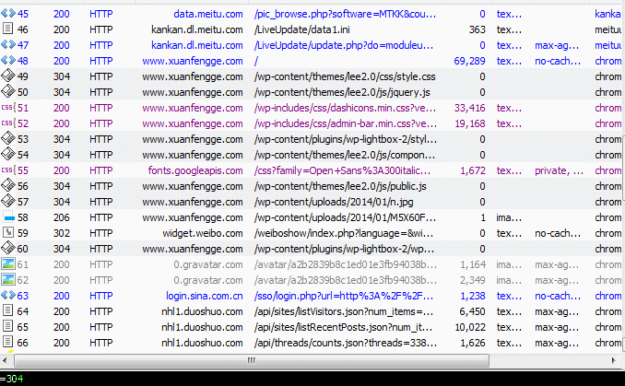Select result code 206 in session 58

pyautogui.click(x=62, y=217)
